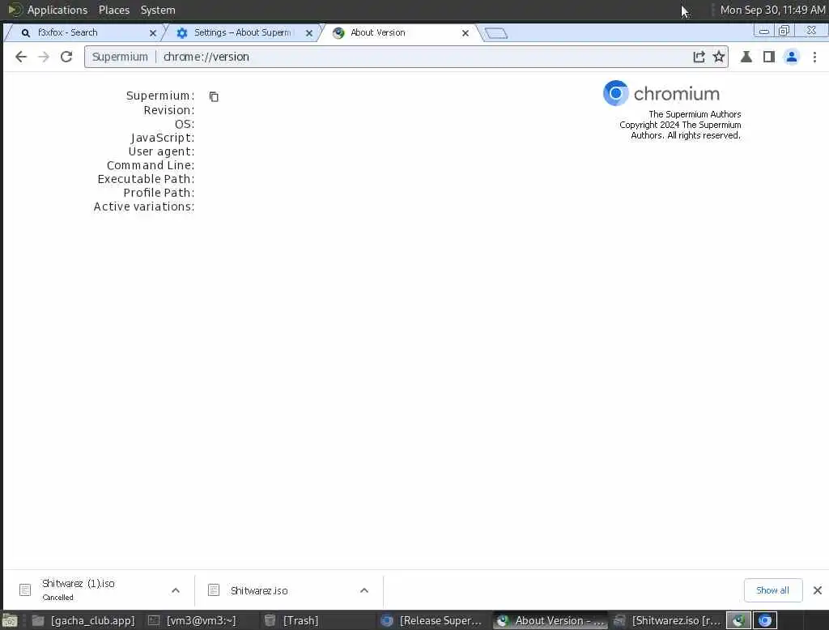
Task: Copy the Supermium version string
Action: click(x=214, y=96)
